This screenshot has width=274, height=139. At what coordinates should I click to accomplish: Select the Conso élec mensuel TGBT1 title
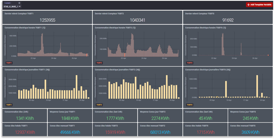coord(62,126)
